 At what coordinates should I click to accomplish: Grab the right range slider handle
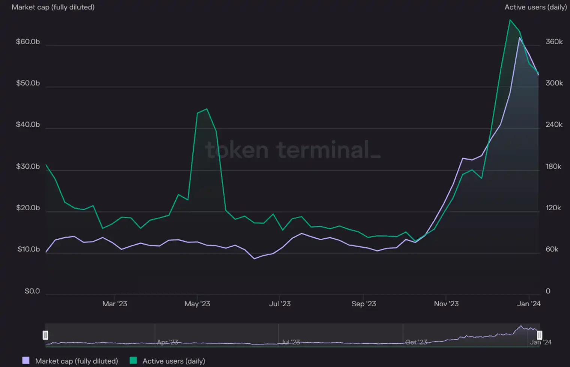tap(539, 335)
